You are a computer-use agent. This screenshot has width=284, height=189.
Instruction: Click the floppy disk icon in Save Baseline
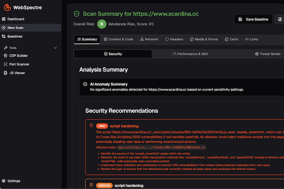tap(240, 19)
